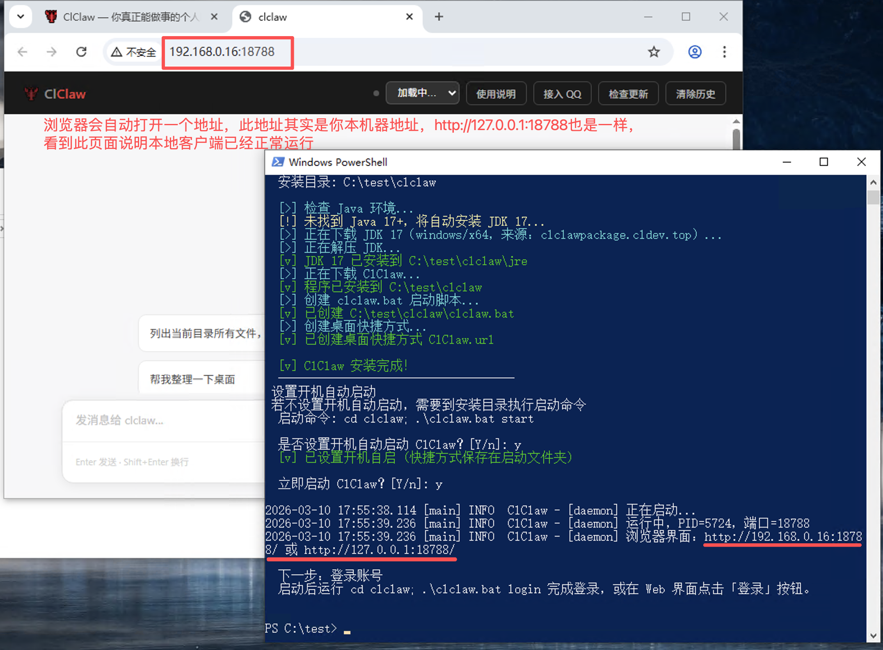Expand the tab search chevron

click(x=21, y=17)
